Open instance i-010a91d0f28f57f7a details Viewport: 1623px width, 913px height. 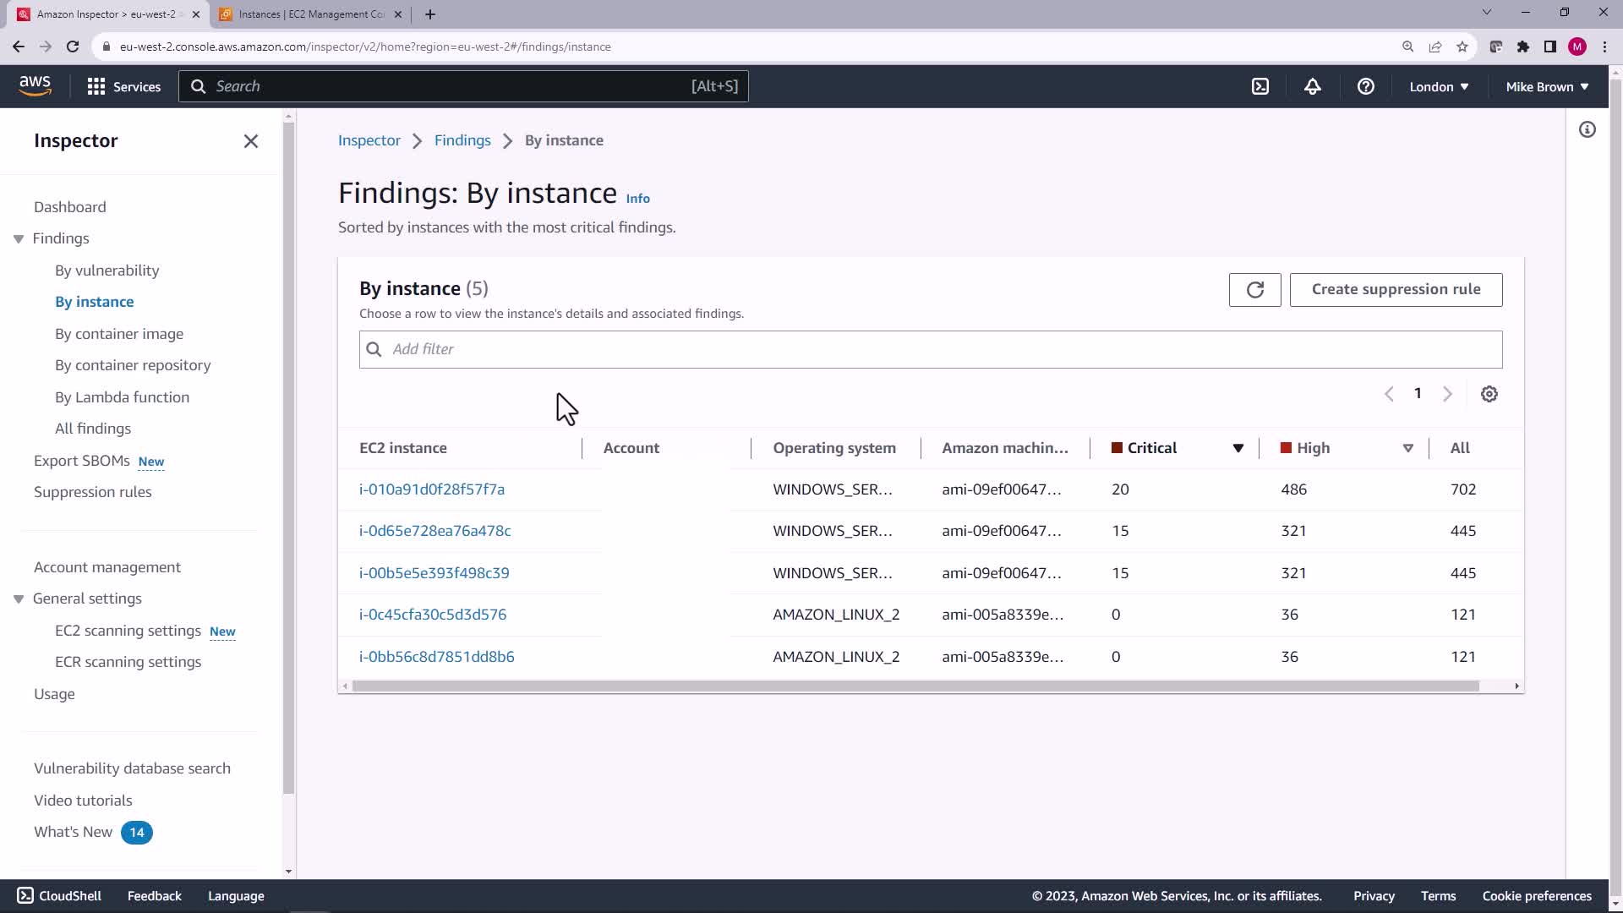coord(431,489)
